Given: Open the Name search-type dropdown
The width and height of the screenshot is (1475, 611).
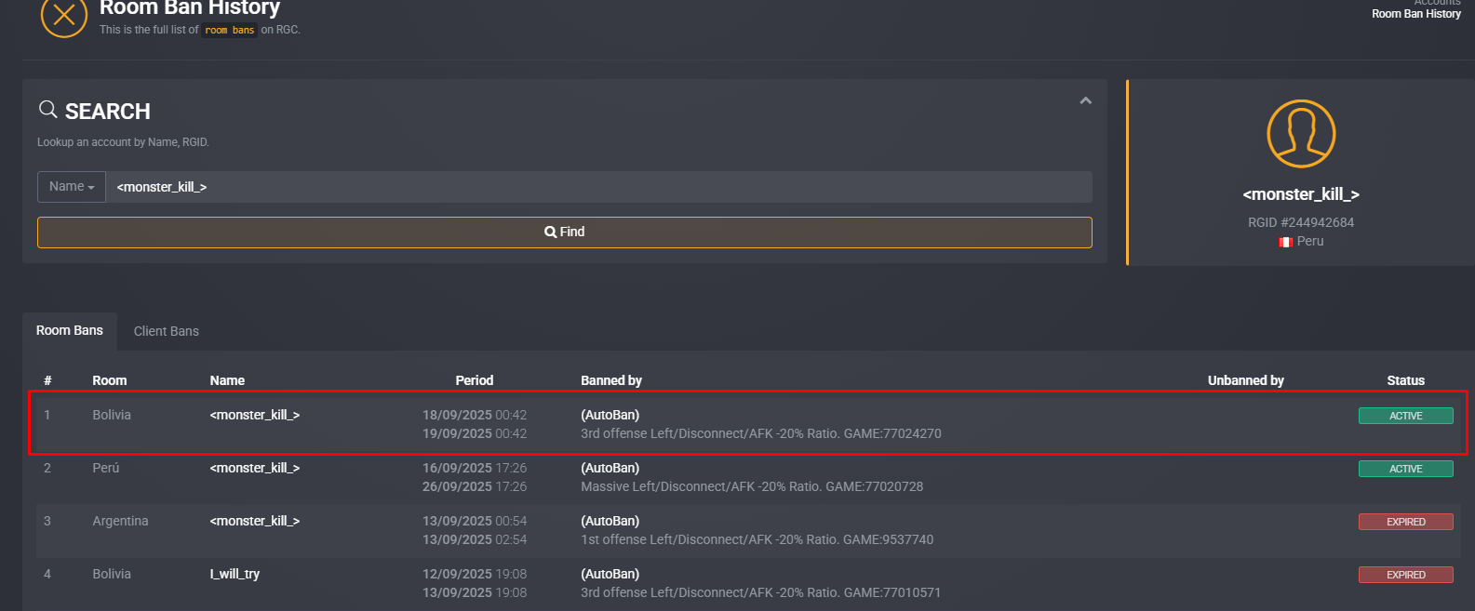Looking at the screenshot, I should pos(72,187).
